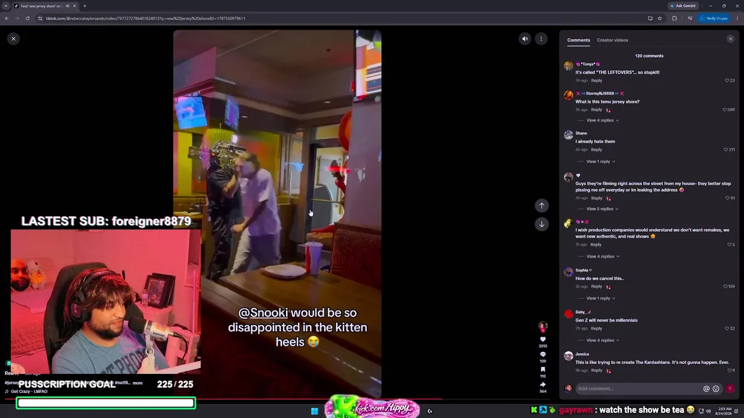Reload the page with the refresh icon
Viewport: 744px width, 418px height.
pos(27,18)
